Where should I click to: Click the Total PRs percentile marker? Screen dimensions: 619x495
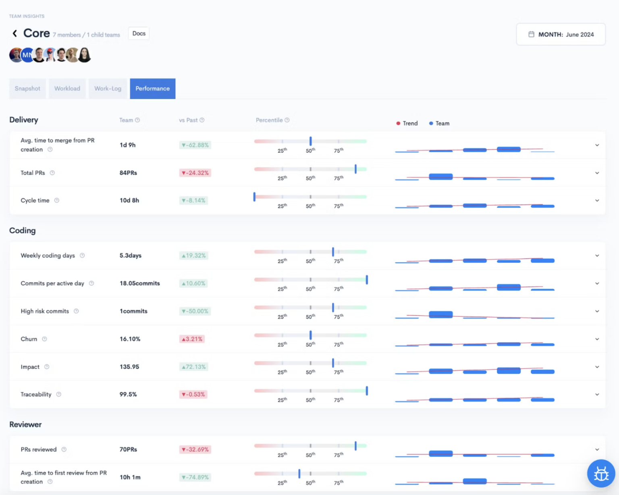point(355,169)
